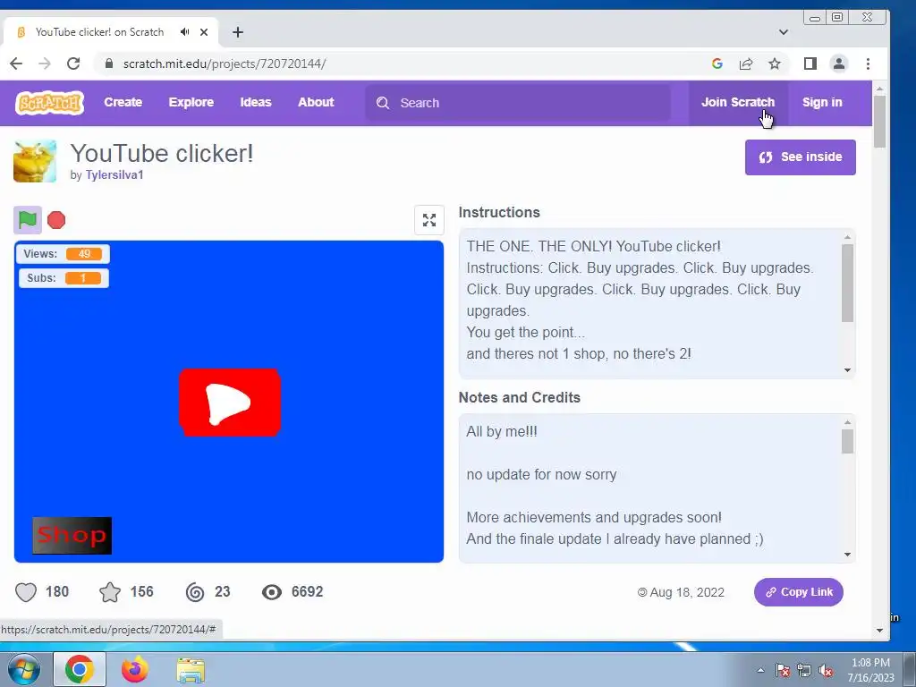Click the address bar URL

(225, 64)
